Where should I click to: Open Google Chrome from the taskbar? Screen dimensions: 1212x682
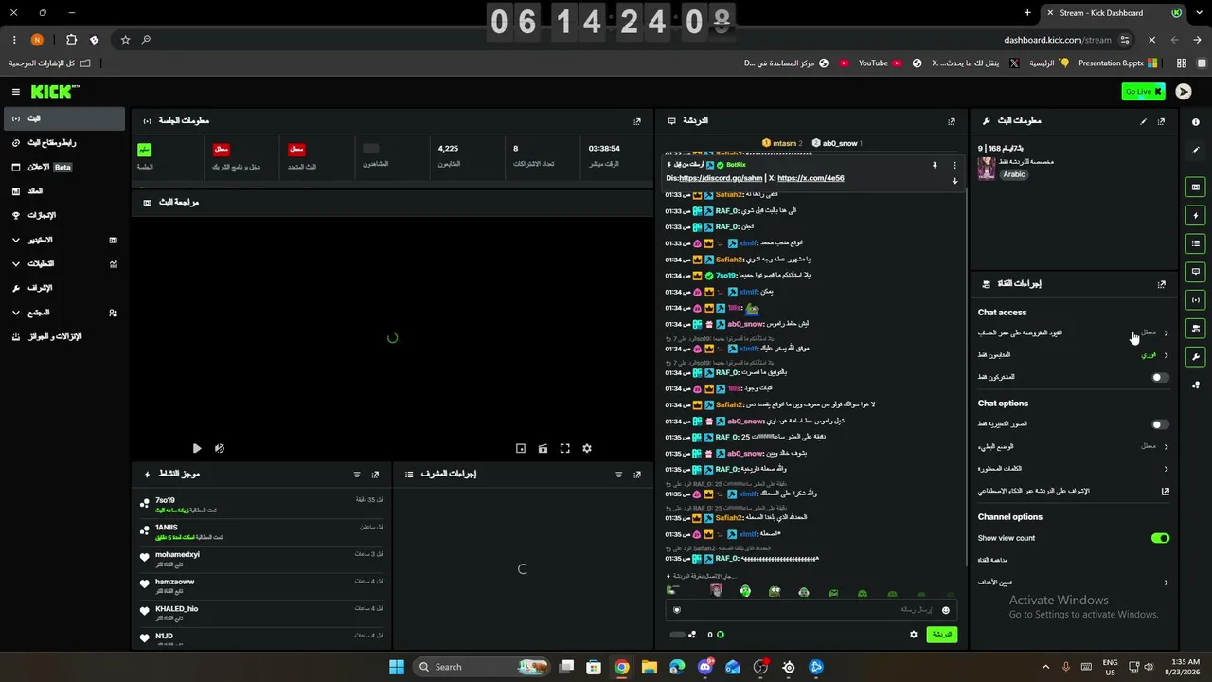621,667
